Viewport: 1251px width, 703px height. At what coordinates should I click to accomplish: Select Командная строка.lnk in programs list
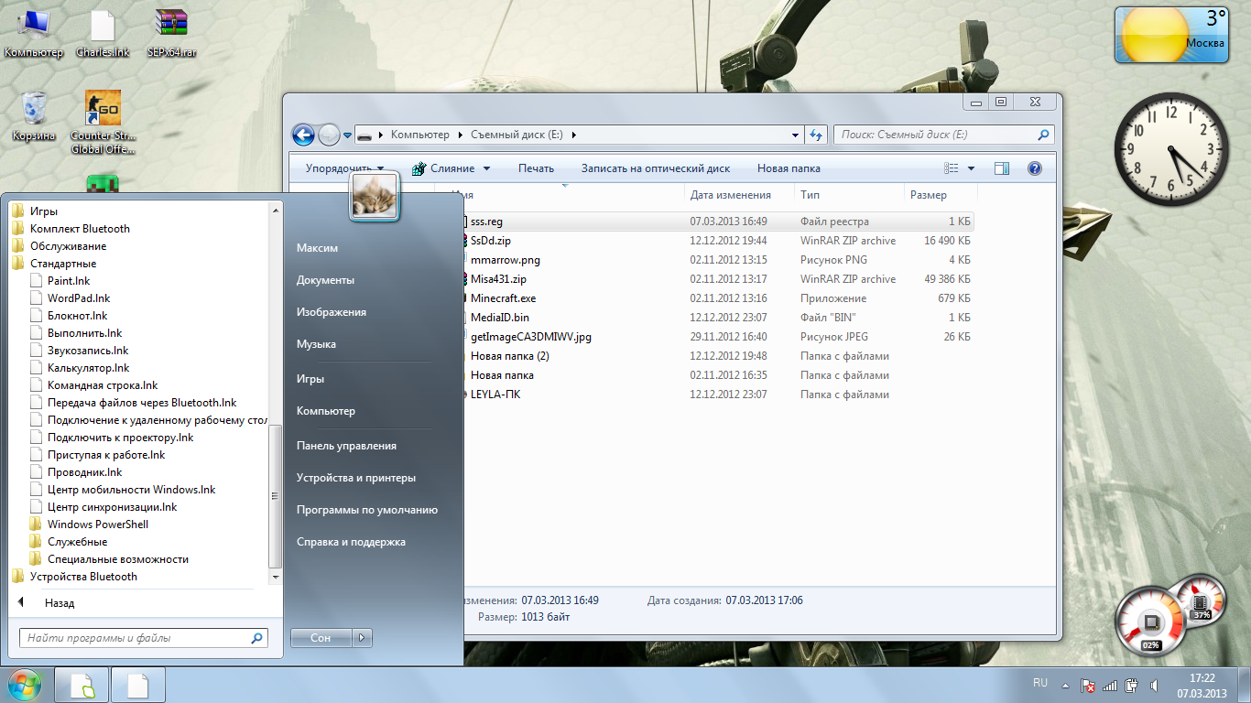tap(103, 385)
